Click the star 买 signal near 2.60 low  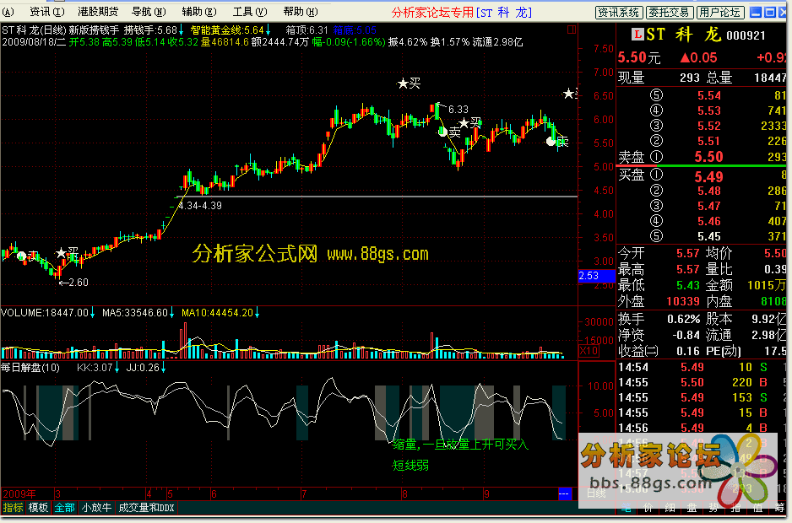(68, 252)
